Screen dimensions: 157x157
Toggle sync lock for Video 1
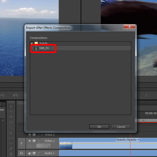[34, 141]
